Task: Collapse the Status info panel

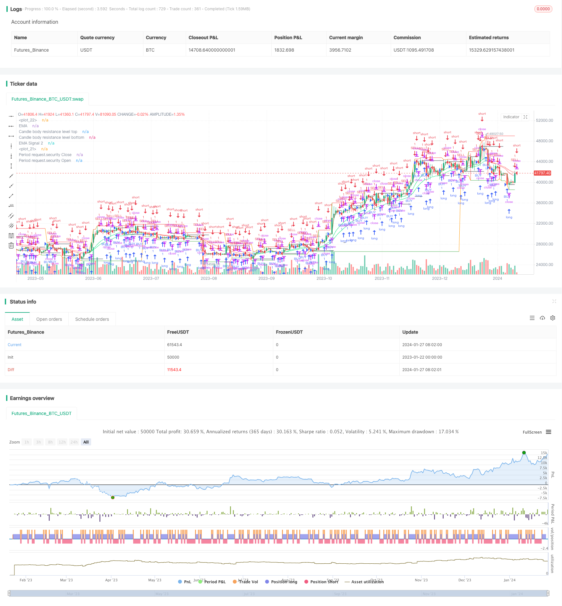Action: 554,301
